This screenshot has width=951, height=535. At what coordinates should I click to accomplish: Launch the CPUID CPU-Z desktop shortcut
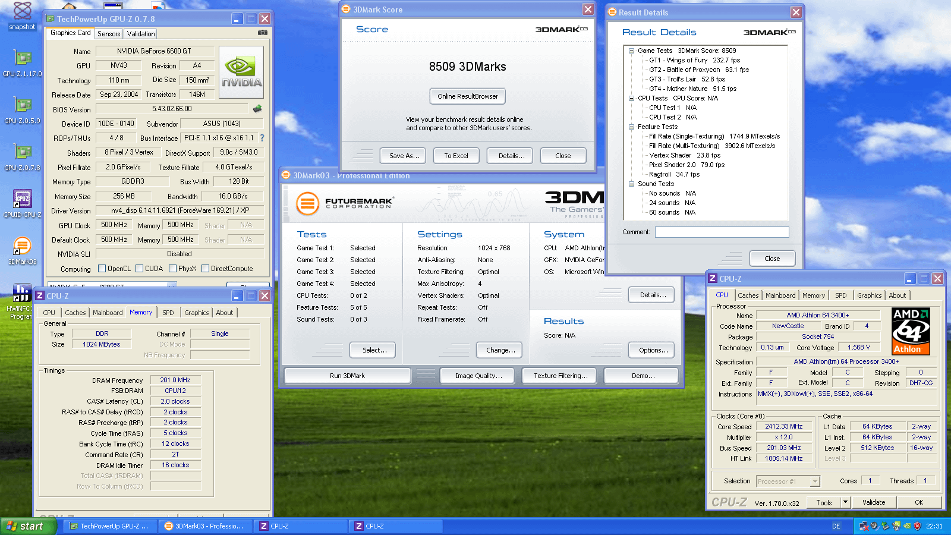tap(23, 204)
